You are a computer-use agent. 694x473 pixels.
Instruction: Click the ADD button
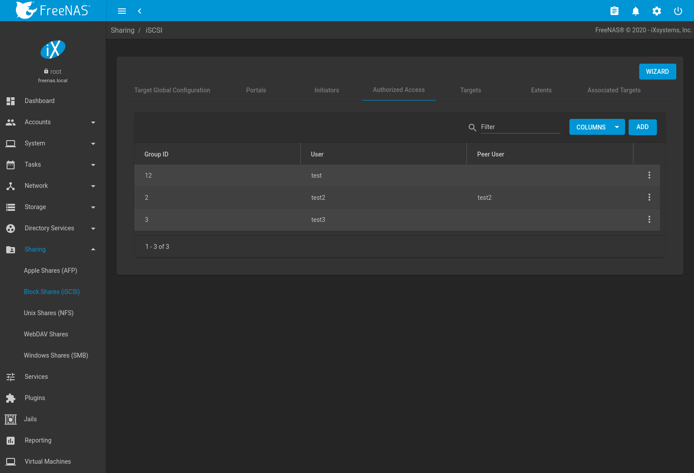642,127
